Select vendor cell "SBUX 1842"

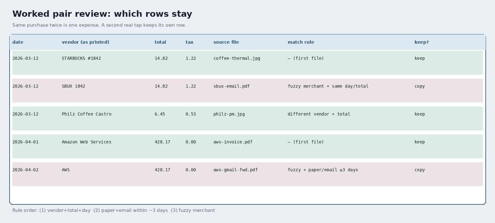click(x=73, y=86)
